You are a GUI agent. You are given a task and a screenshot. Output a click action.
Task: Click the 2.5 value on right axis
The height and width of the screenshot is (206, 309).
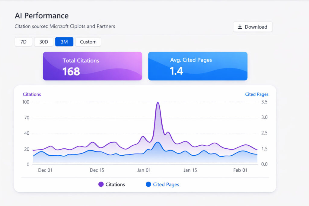coord(264,133)
